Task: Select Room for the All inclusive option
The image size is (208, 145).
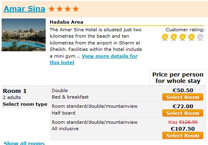Action: pyautogui.click(x=183, y=135)
